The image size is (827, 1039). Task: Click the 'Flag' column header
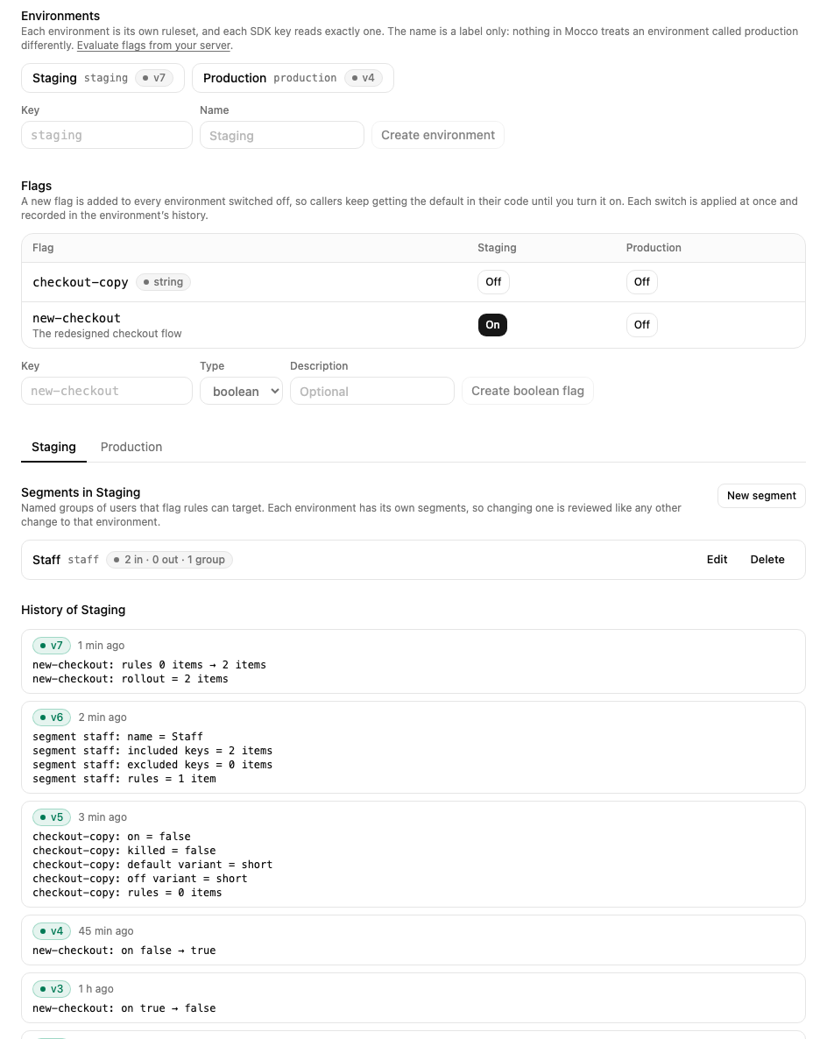tap(43, 248)
